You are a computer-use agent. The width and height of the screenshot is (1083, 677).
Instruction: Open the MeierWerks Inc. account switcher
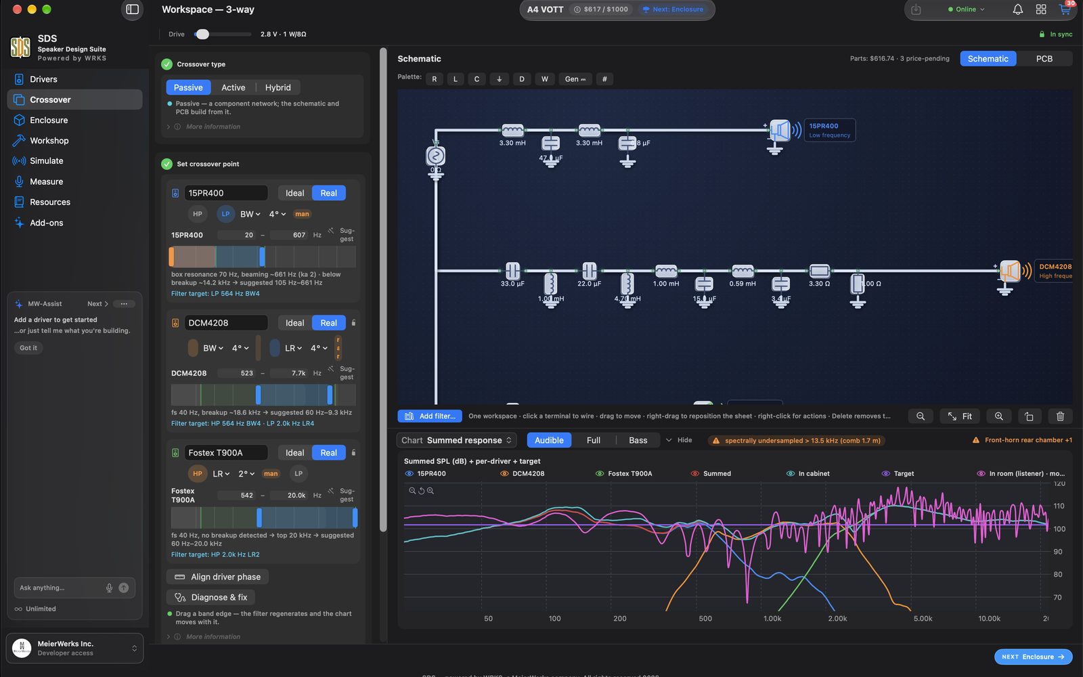click(x=74, y=648)
